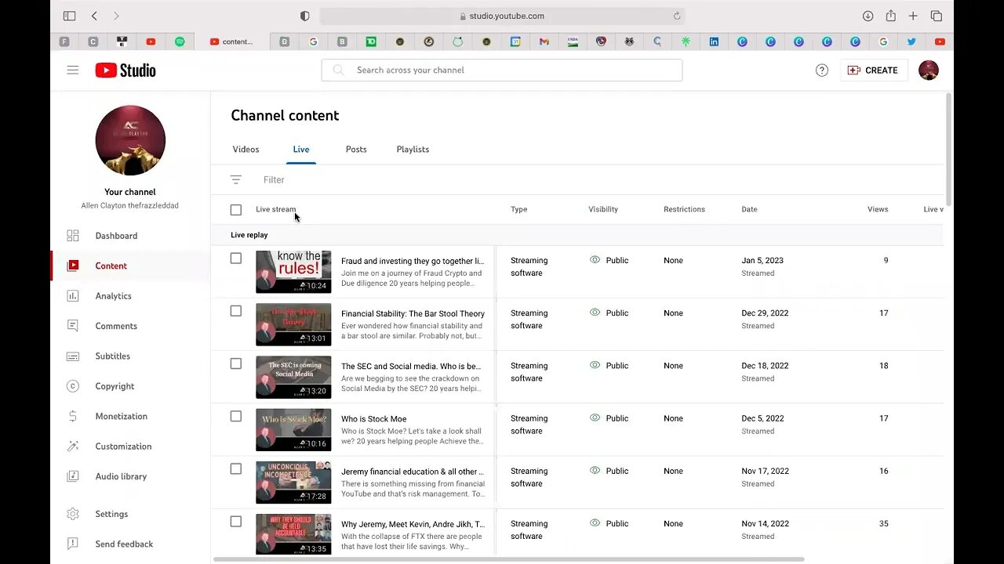
Task: Open the 'know the rules!' video thumbnail
Action: [293, 272]
